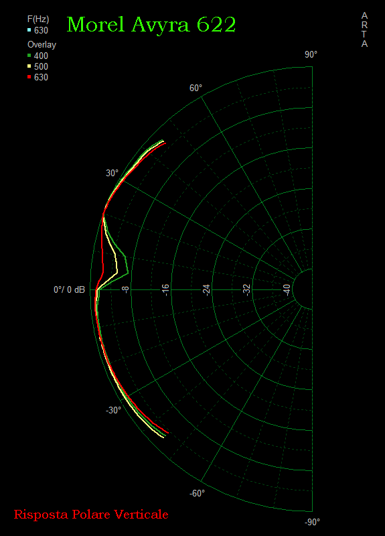Click the -16 dB ring label
385x536 pixels.
(165, 290)
